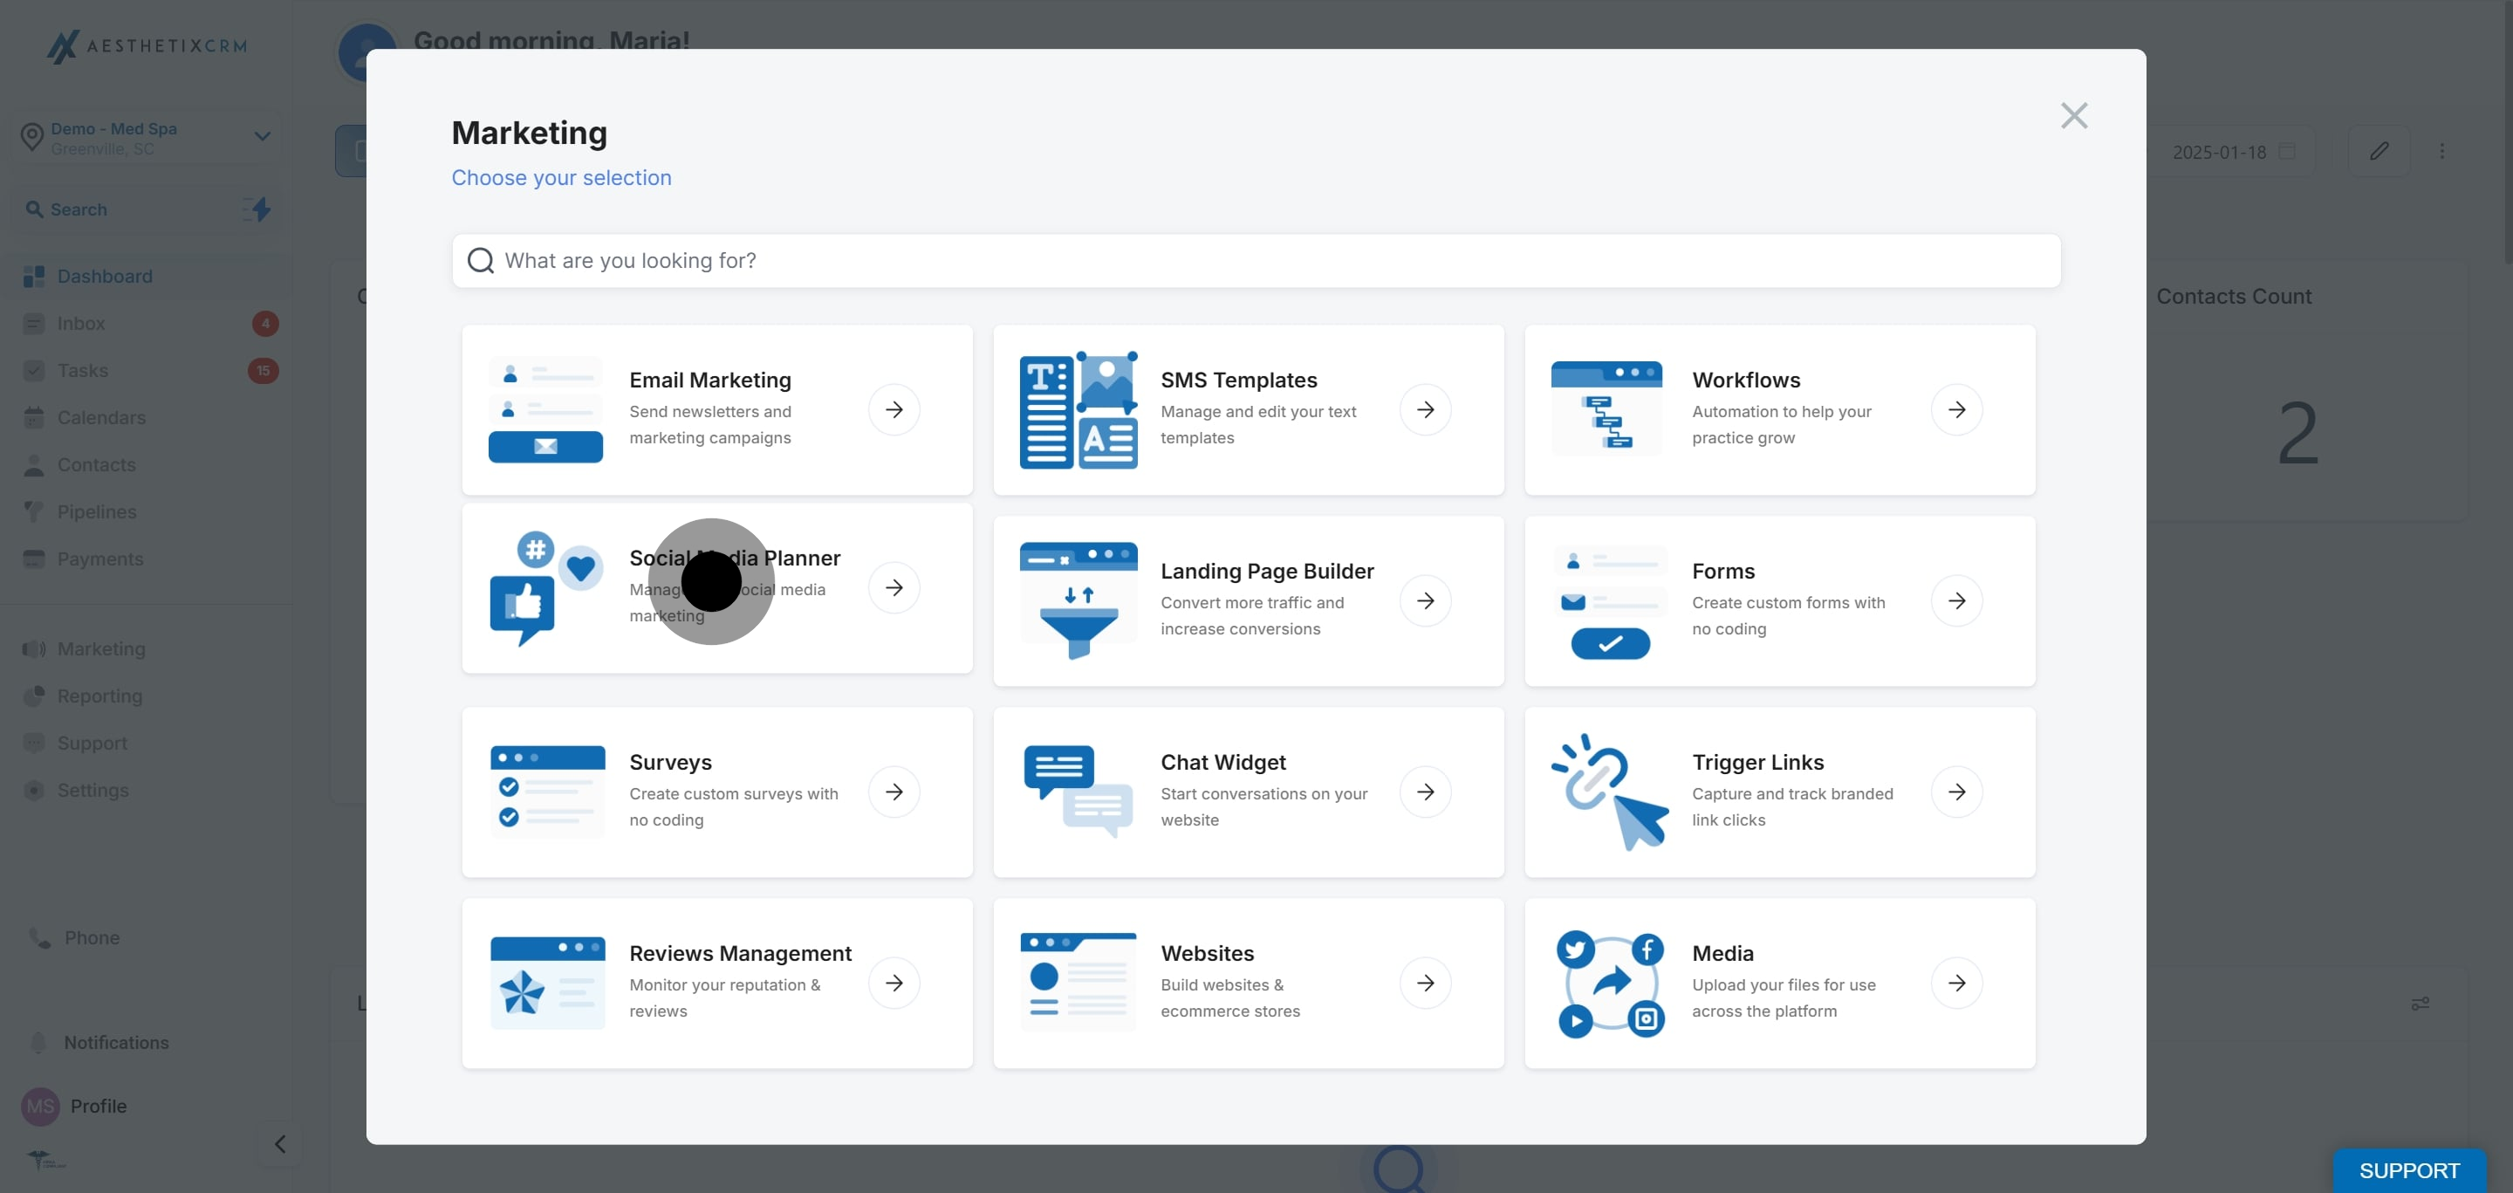Open Email Marketing via its arrow icon
This screenshot has height=1193, width=2513.
895,409
